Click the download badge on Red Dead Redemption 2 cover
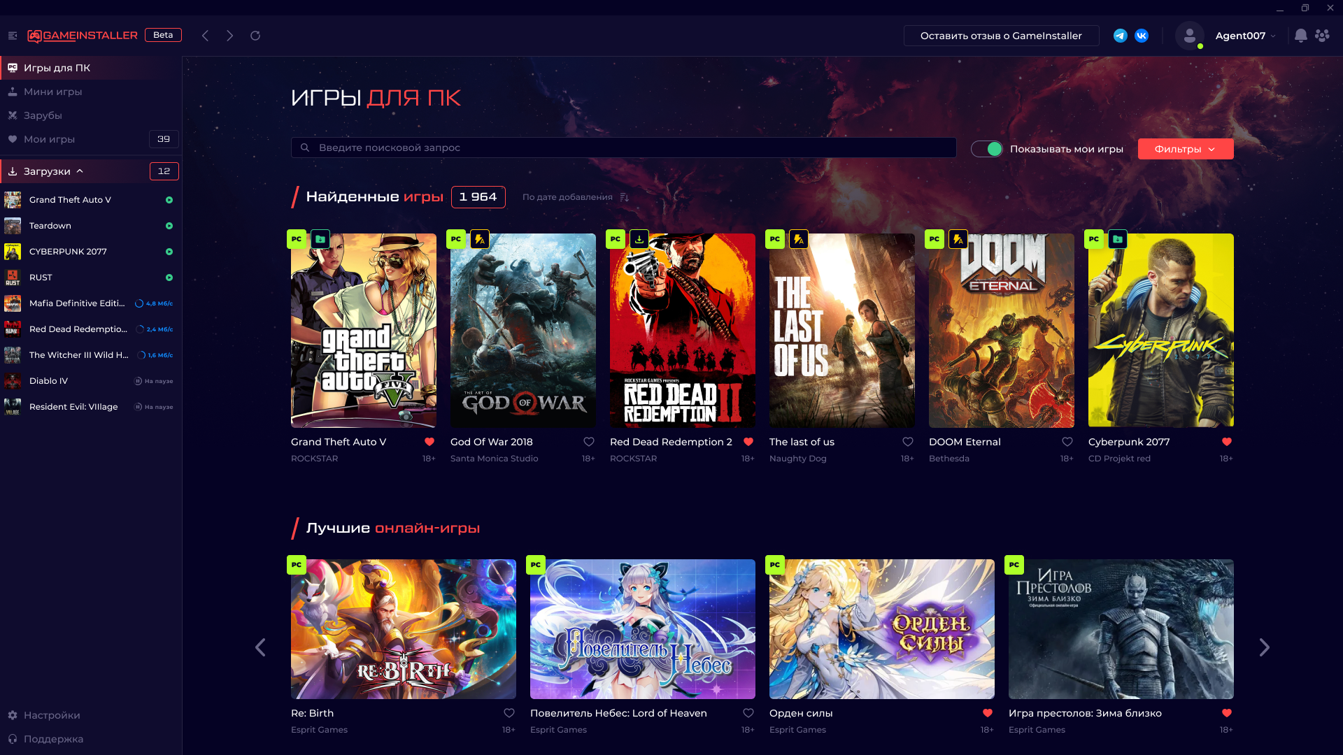The image size is (1343, 755). [639, 239]
